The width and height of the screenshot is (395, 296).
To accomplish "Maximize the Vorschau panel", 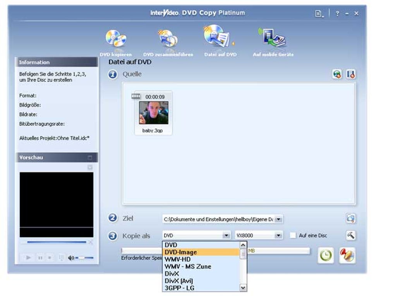I will pyautogui.click(x=90, y=157).
